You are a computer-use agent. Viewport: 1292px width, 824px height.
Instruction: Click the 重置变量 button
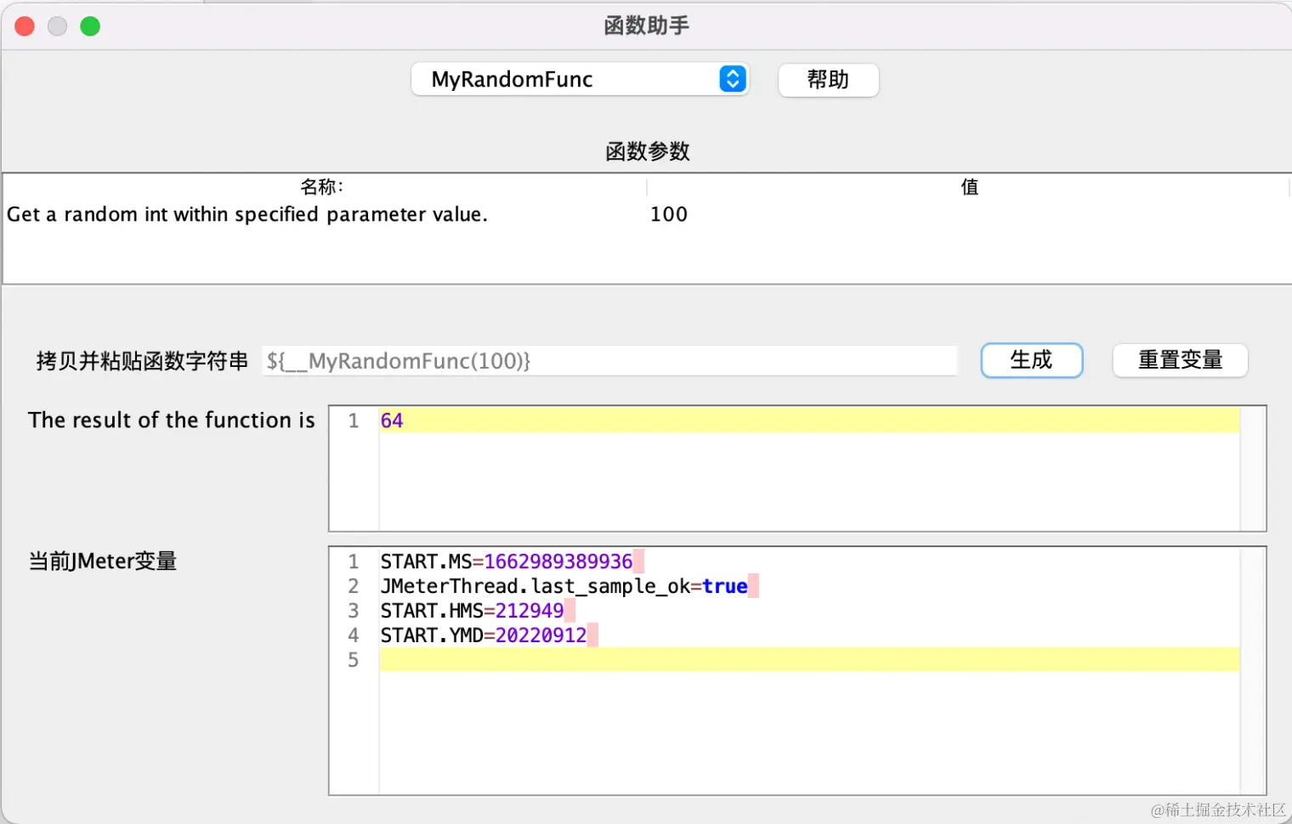[1180, 360]
